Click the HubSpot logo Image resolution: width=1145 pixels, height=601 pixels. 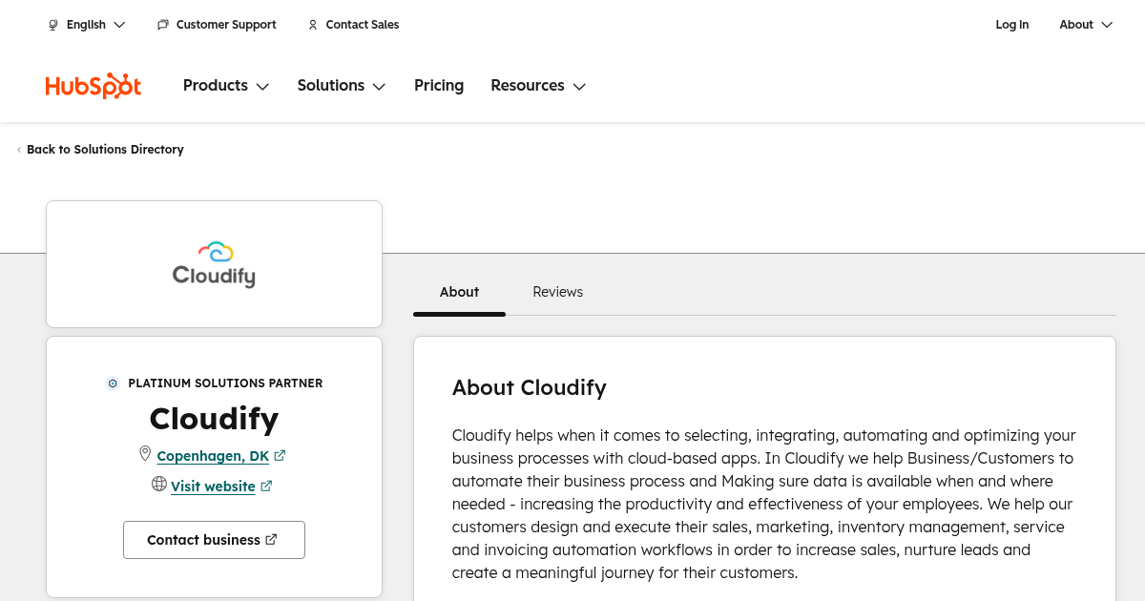(94, 86)
